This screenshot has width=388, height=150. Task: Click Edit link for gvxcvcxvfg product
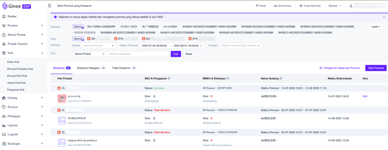(x=365, y=96)
